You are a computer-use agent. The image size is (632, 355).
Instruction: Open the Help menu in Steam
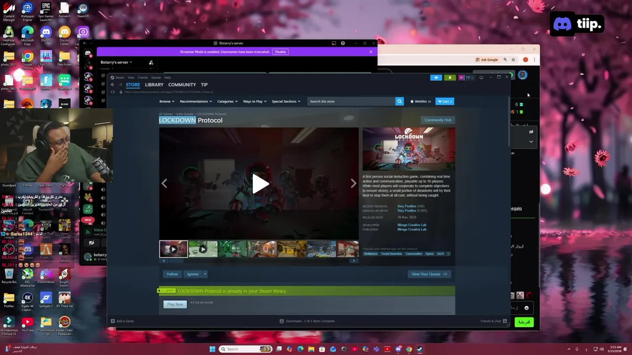167,77
